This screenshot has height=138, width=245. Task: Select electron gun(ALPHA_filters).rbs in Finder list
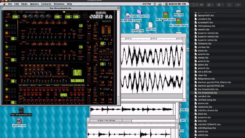point(214,82)
